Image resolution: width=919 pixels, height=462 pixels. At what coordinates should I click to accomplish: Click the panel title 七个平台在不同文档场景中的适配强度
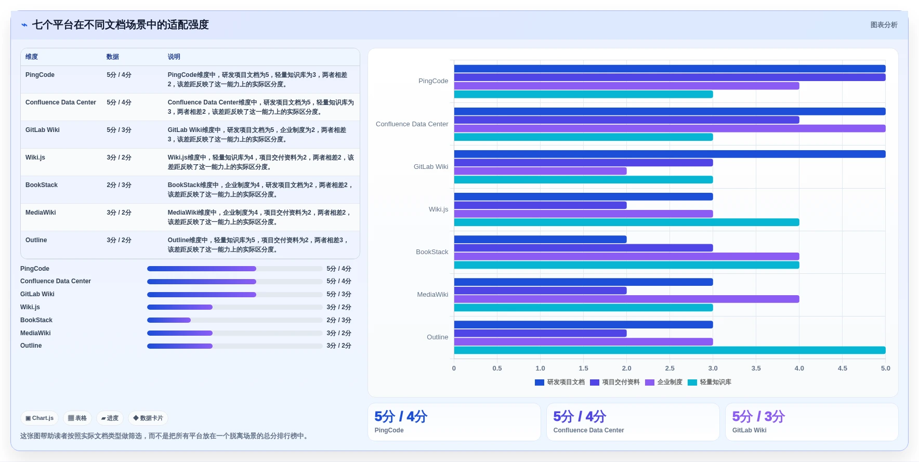pos(120,25)
